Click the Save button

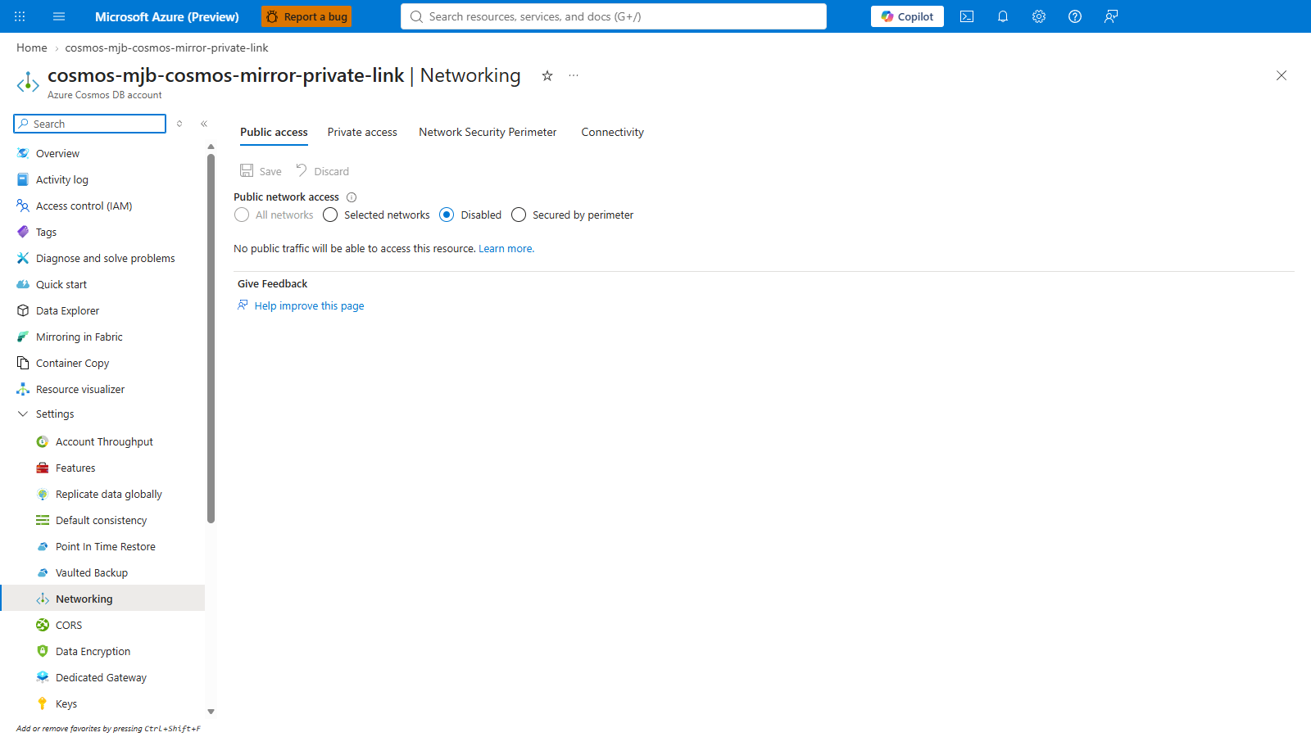[261, 171]
